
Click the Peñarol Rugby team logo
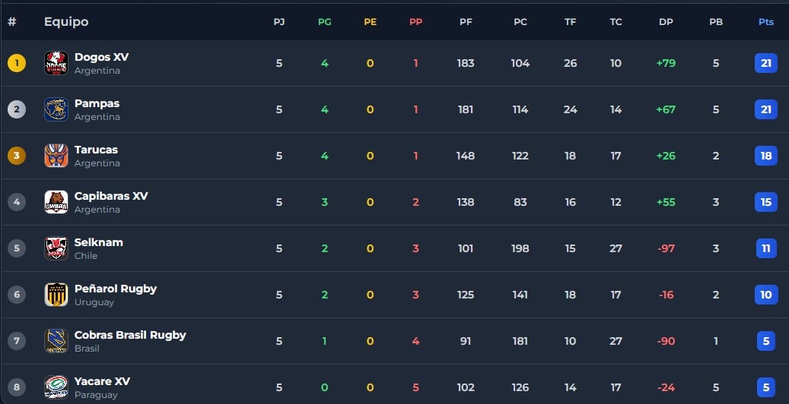(x=56, y=295)
